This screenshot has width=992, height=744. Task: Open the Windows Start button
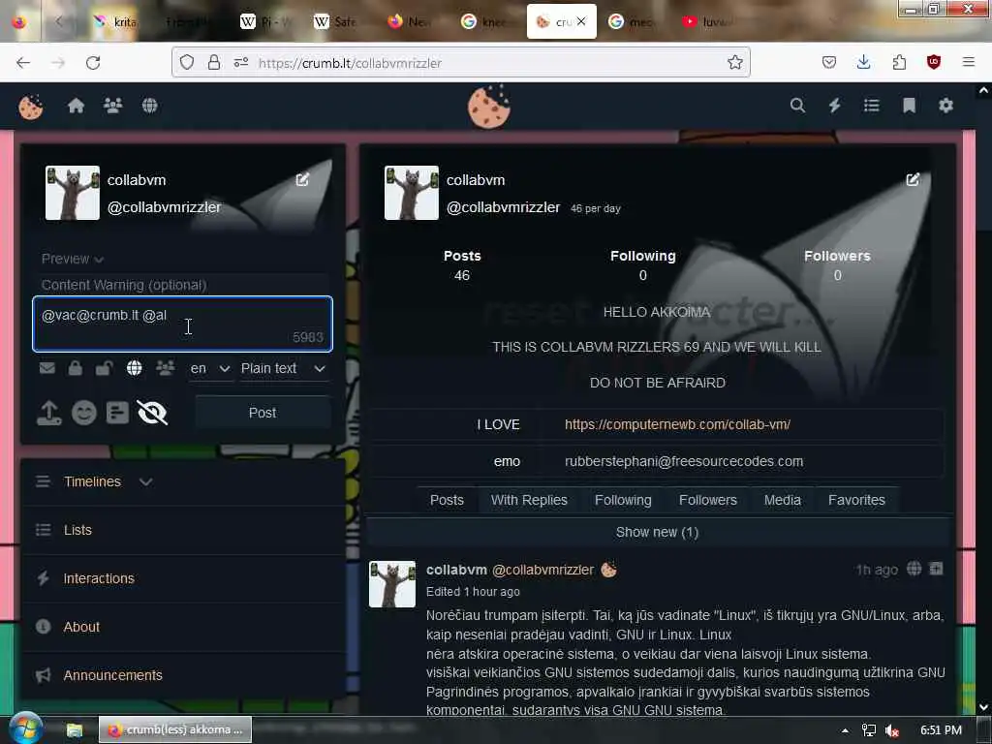click(x=25, y=728)
